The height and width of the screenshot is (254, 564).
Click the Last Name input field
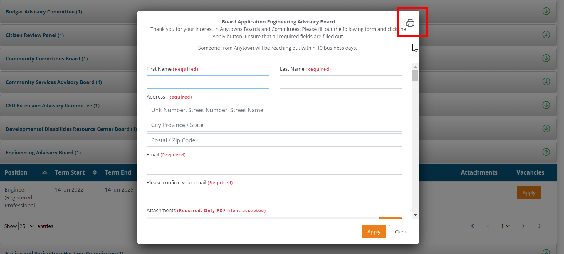pos(341,82)
